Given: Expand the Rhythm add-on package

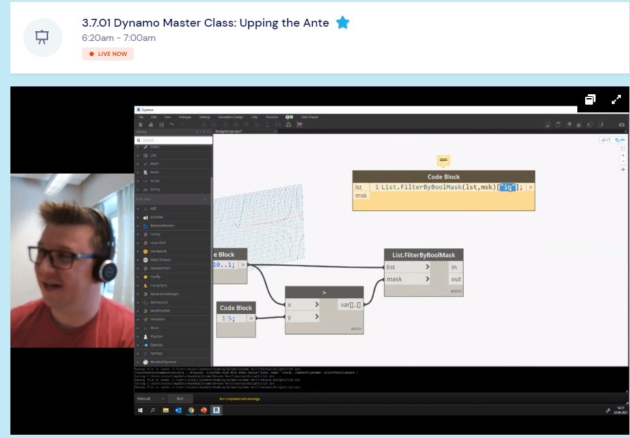Looking at the screenshot, I should 173,337.
